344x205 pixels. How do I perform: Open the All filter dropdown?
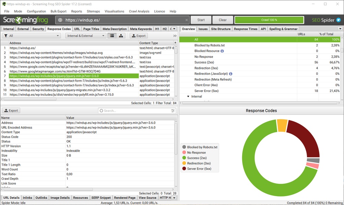31,36
